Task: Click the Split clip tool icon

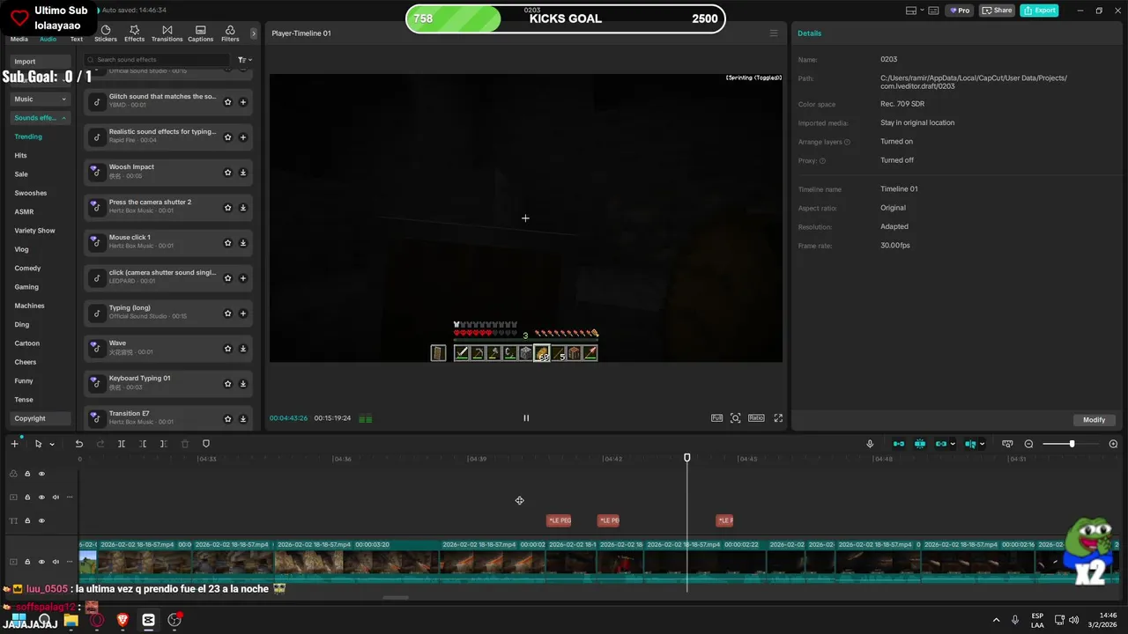Action: (122, 444)
